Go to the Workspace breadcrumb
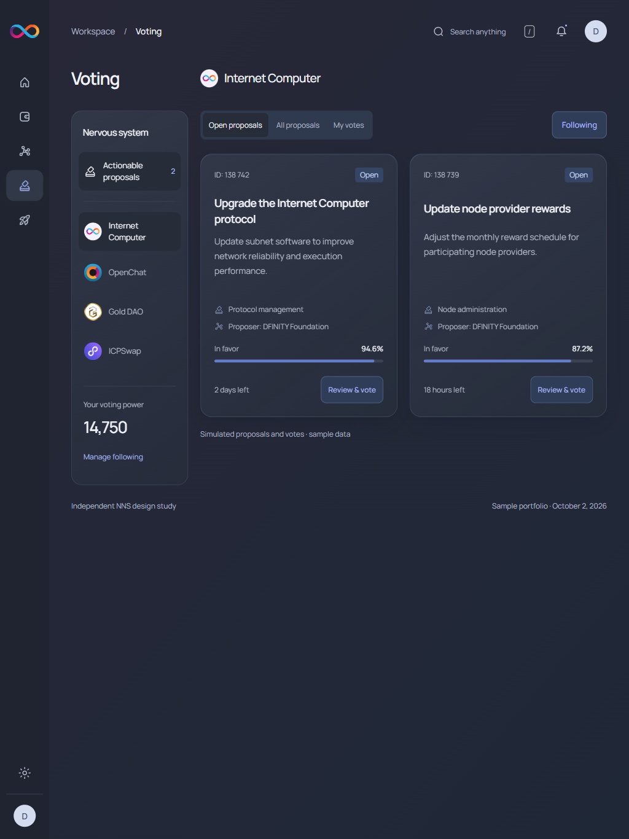 coord(93,31)
